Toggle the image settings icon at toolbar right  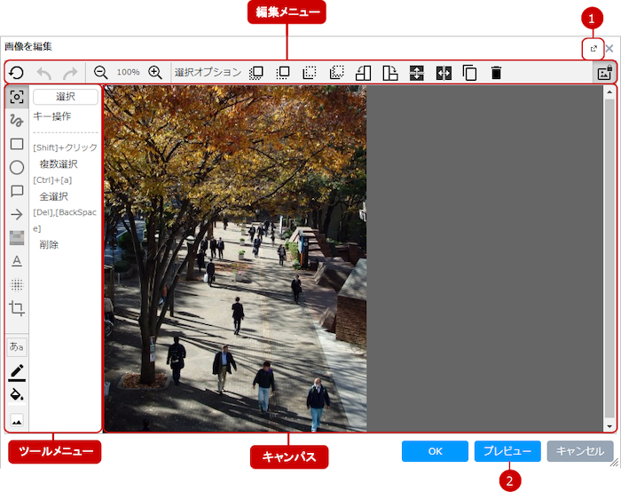[x=605, y=73]
